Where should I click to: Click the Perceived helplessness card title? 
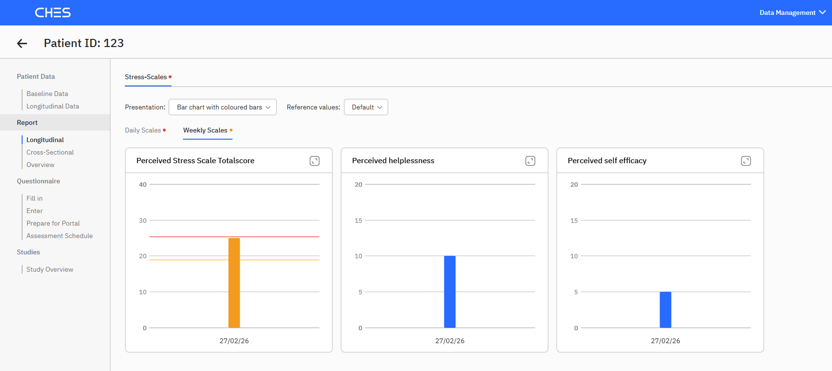(x=393, y=161)
